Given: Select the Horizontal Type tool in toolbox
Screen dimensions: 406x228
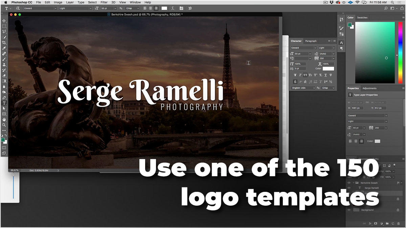Looking at the screenshot, I should coord(4,103).
